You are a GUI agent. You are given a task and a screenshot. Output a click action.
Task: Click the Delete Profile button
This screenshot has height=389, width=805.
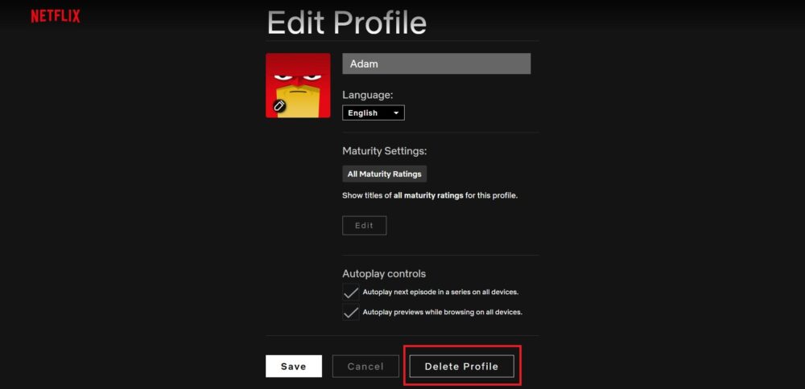(x=461, y=366)
